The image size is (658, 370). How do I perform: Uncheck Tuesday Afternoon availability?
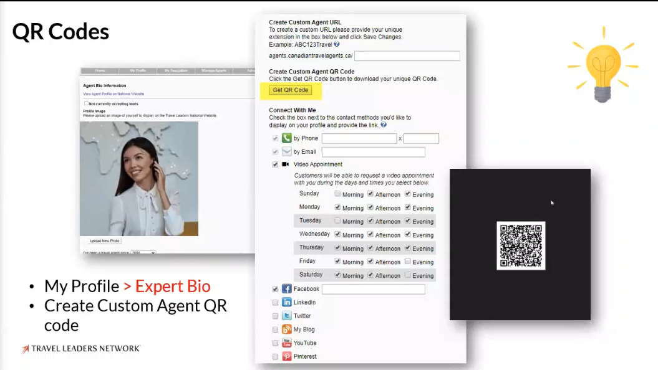(370, 221)
